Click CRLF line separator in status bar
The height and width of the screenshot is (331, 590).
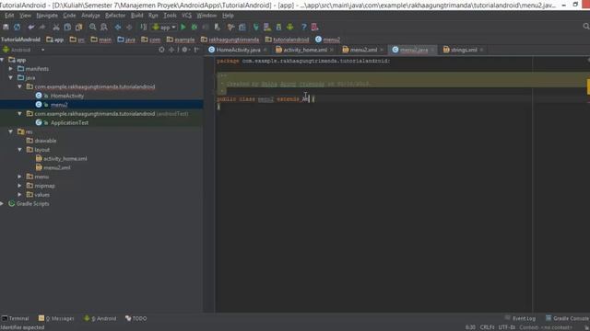point(487,327)
